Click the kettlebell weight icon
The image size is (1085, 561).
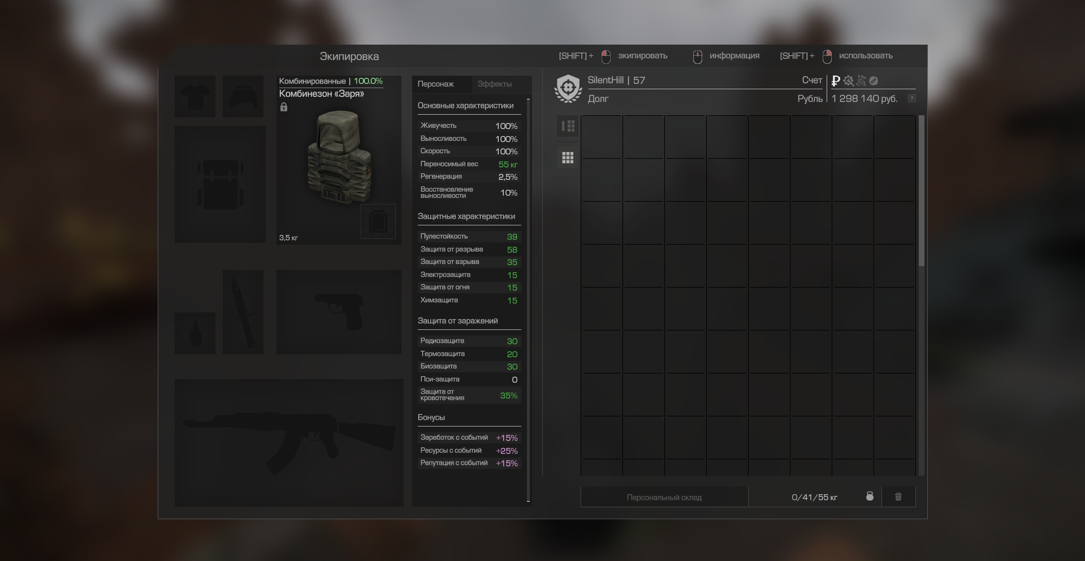pos(870,497)
